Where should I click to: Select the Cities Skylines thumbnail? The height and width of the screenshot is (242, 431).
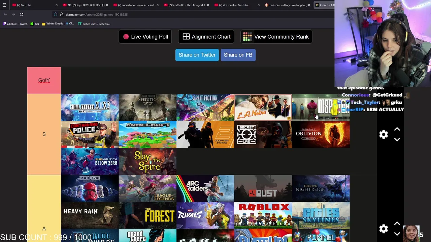coord(321,215)
